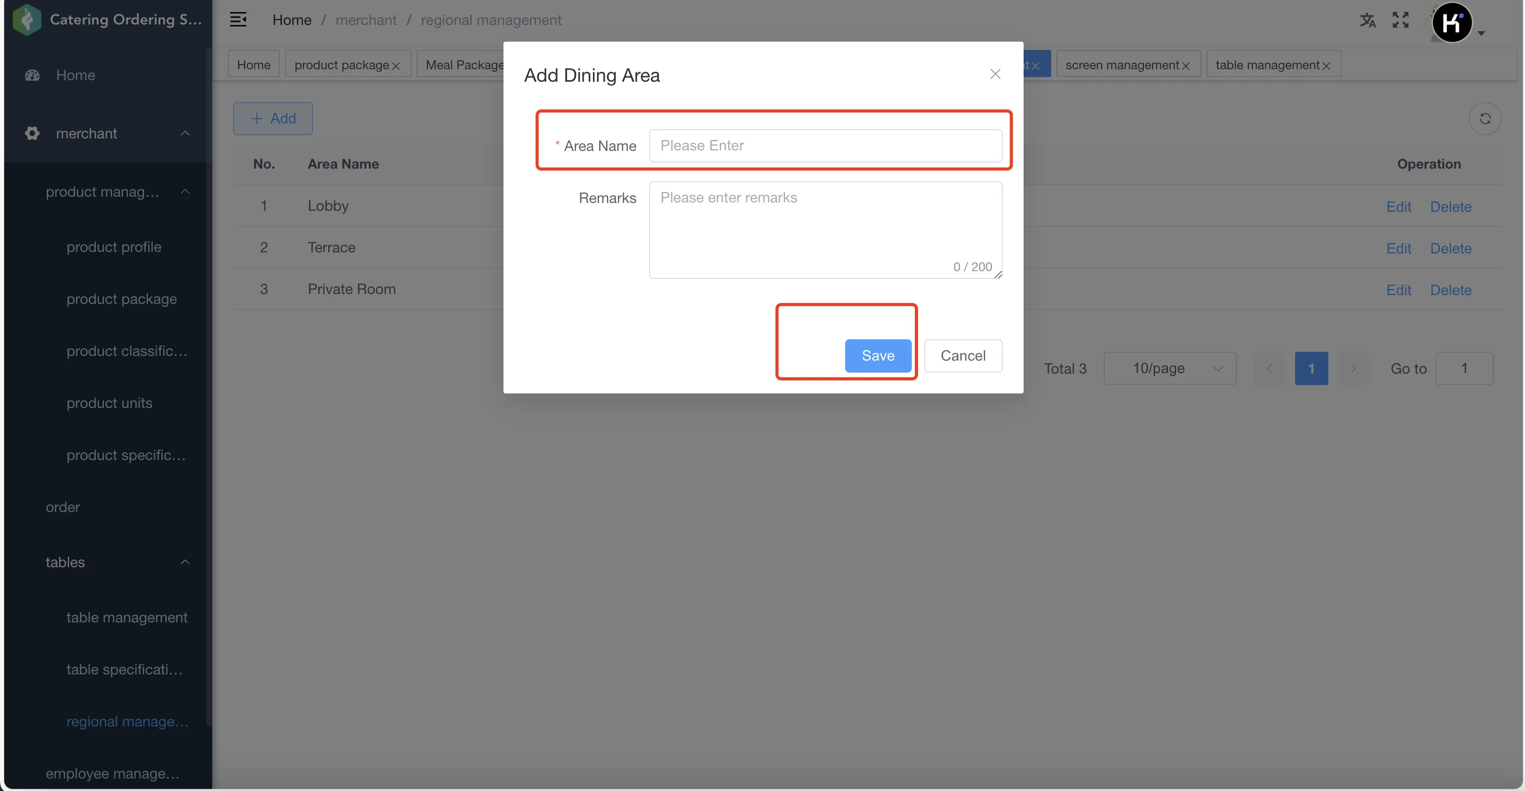Open table specification in sidebar
The height and width of the screenshot is (791, 1525).
(124, 670)
